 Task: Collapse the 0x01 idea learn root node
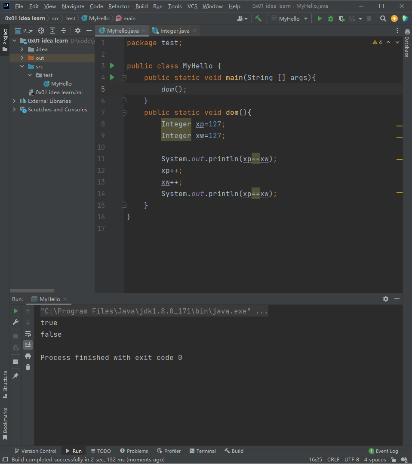(x=15, y=40)
